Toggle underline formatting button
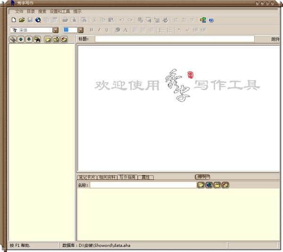The width and height of the screenshot is (283, 252). pos(107,30)
